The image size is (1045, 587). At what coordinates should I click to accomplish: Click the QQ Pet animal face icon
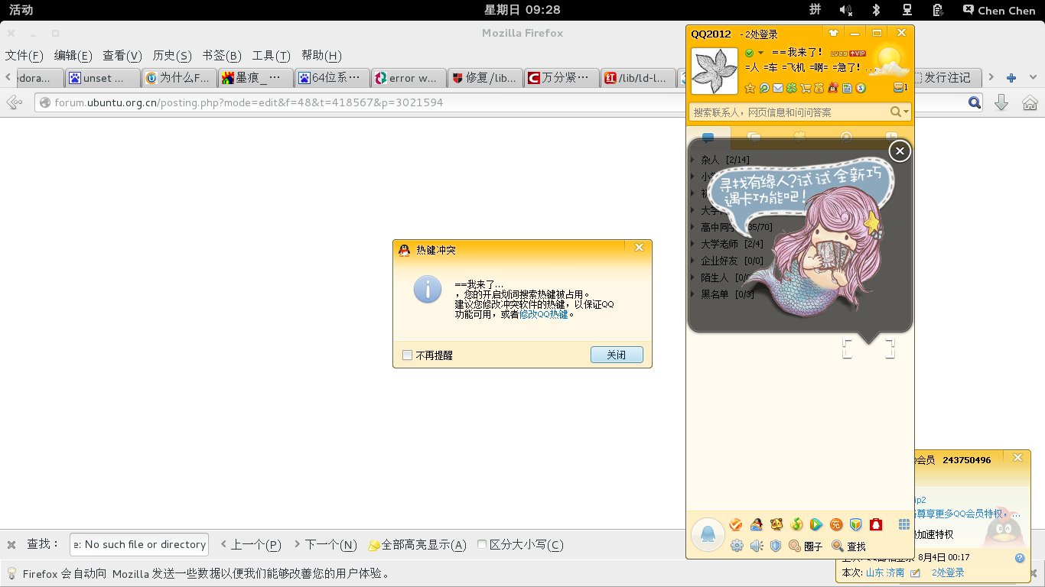point(776,524)
